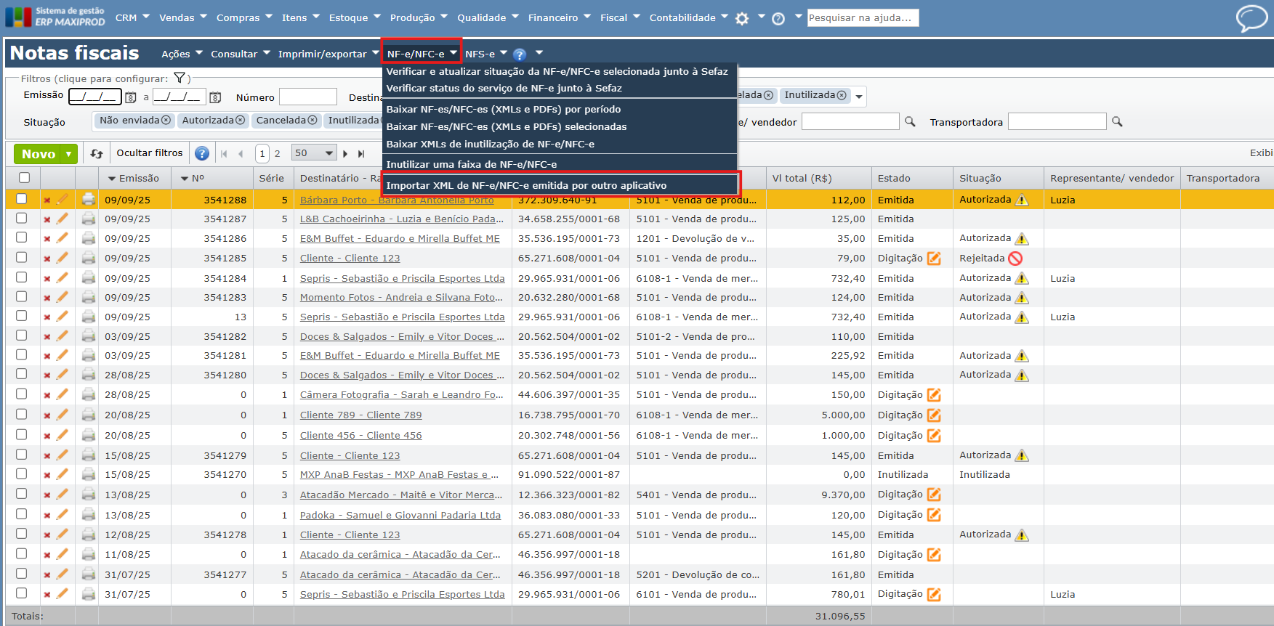This screenshot has width=1274, height=626.
Task: Click the Digitação edit icon for Cliente 789
Action: coord(934,415)
